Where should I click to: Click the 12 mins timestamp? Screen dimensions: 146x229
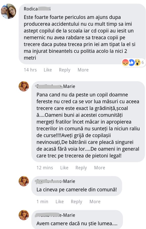click(45, 168)
